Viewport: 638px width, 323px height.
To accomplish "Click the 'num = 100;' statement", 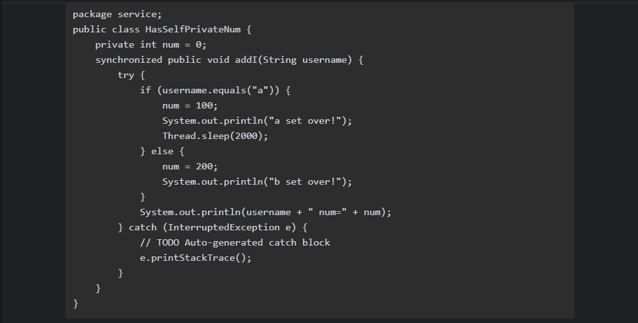I will coord(190,105).
